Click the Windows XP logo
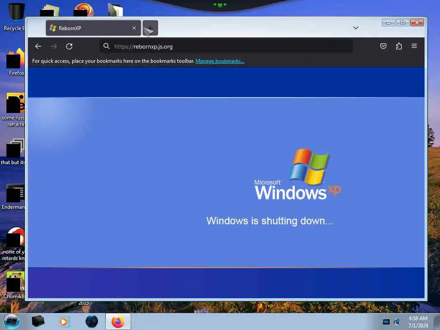This screenshot has width=440, height=330. 298,174
